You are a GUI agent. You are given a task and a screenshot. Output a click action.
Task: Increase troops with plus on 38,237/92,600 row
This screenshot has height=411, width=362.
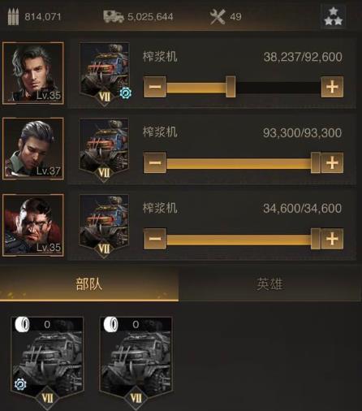[x=332, y=87]
